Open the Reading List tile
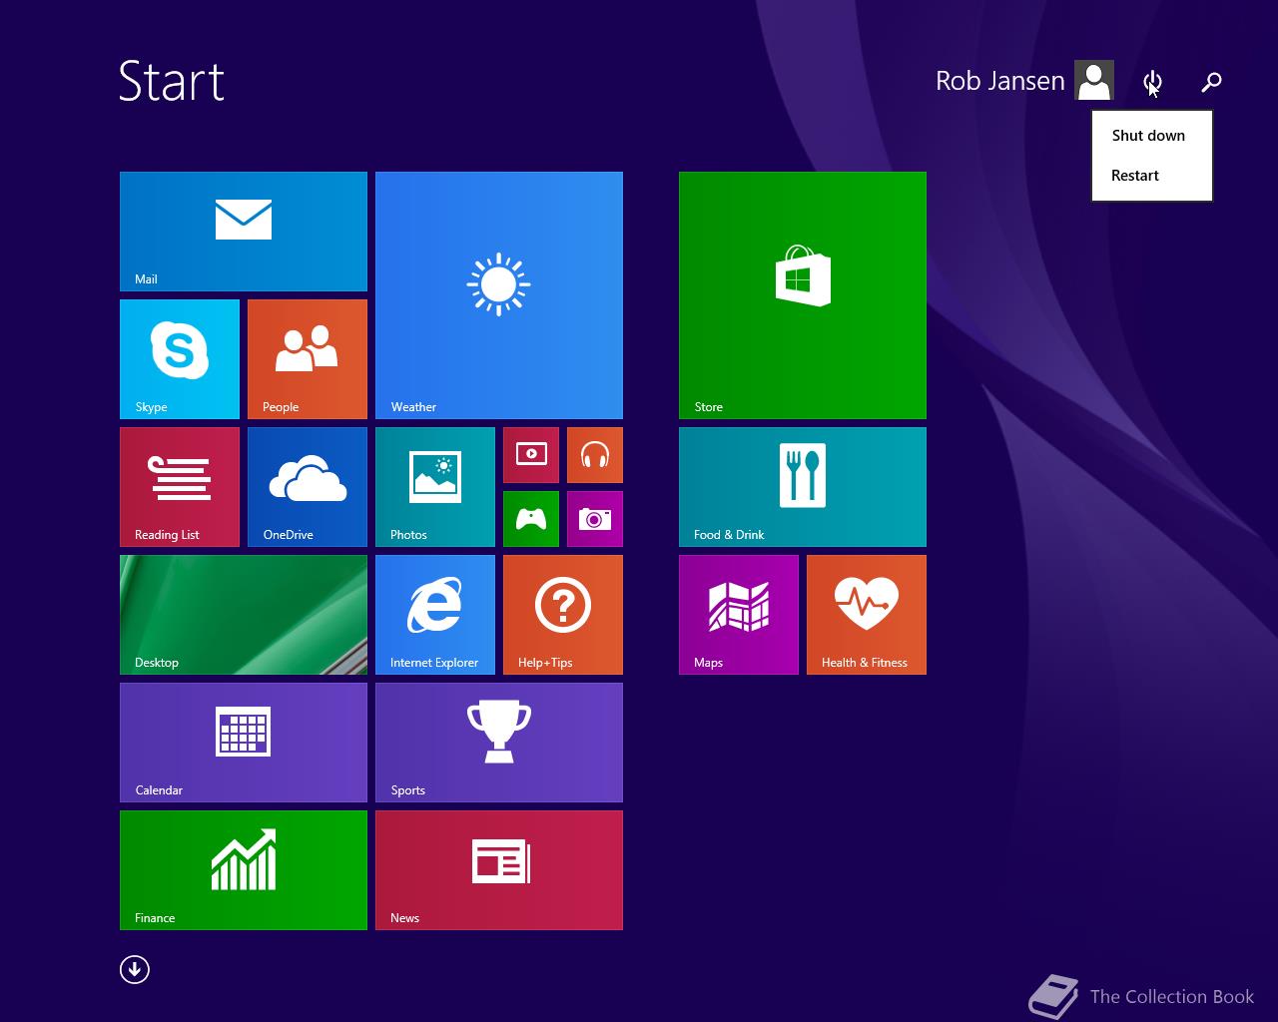This screenshot has height=1022, width=1278. pos(180,487)
